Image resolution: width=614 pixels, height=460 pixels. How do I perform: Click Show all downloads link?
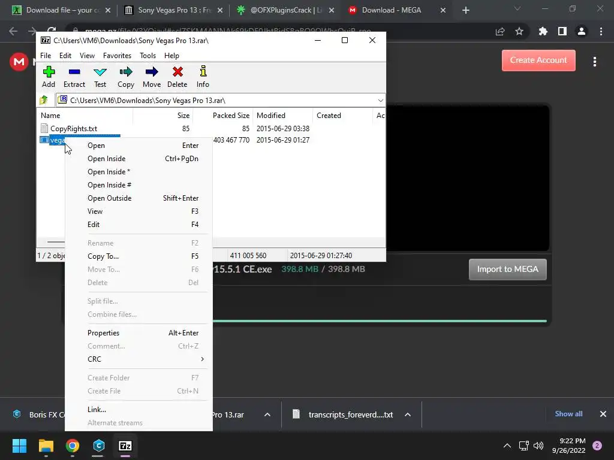pos(568,414)
